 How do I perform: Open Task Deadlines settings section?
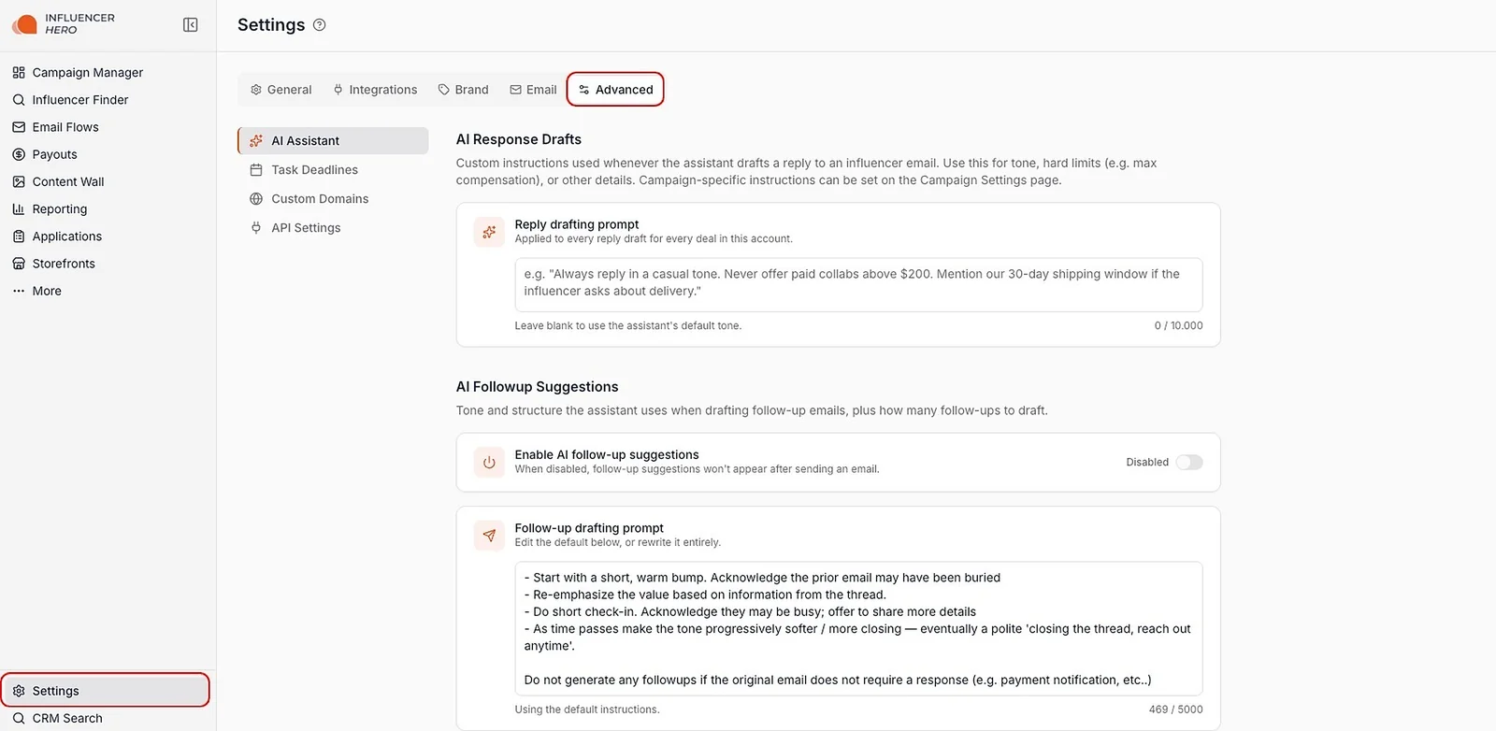(x=333, y=170)
